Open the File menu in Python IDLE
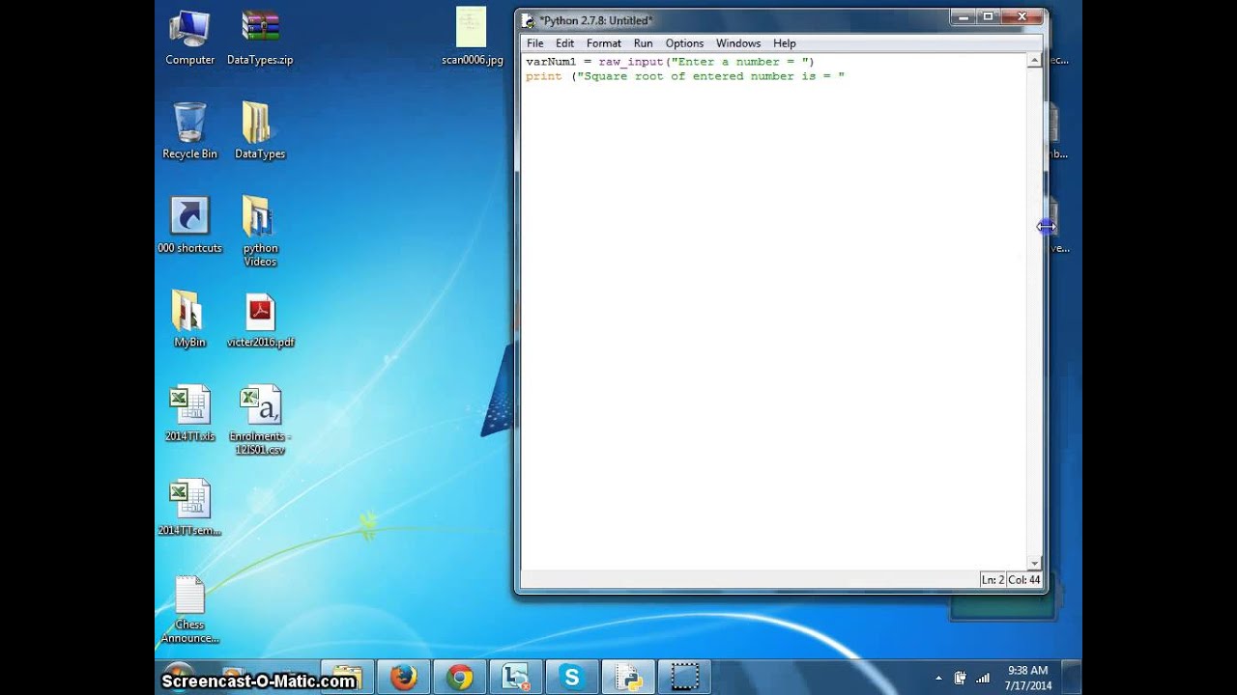This screenshot has height=695, width=1237. click(x=534, y=43)
